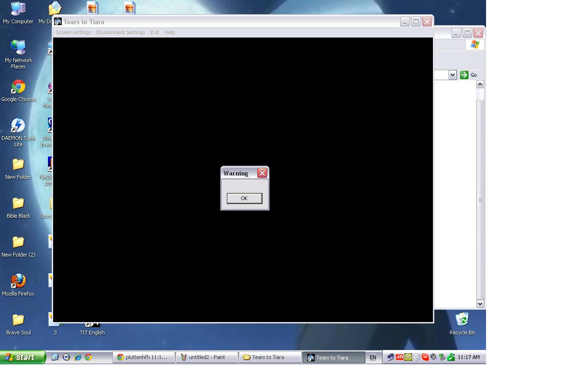This screenshot has width=562, height=387.
Task: Open the Exit menu item
Action: tap(154, 32)
